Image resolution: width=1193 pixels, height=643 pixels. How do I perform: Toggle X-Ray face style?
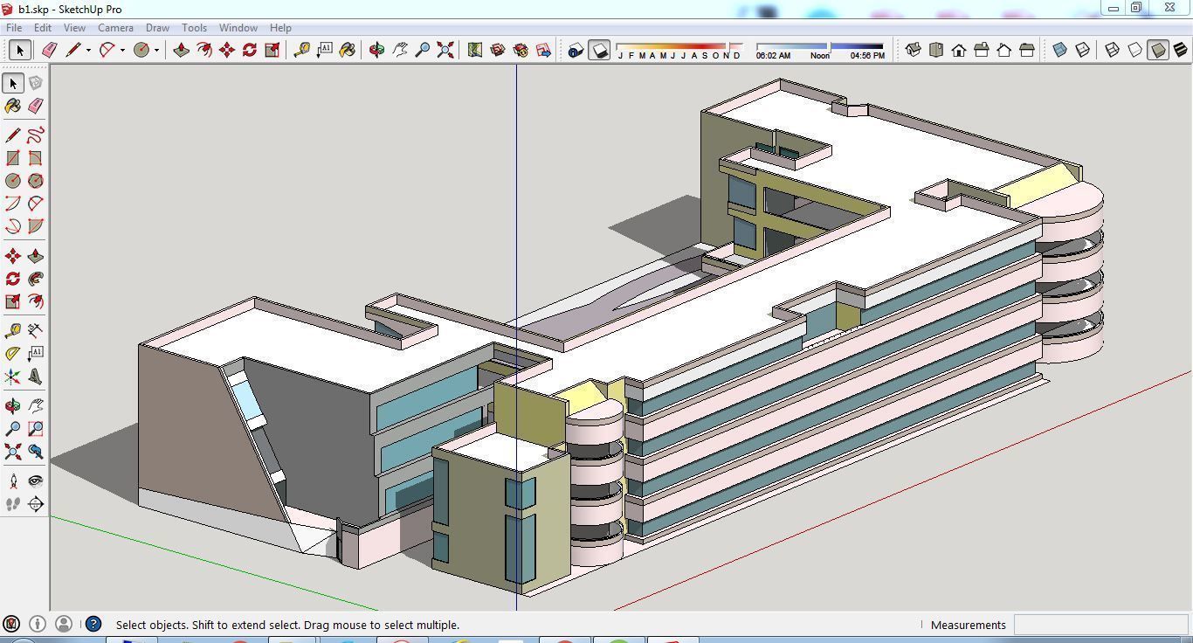coord(1059,50)
